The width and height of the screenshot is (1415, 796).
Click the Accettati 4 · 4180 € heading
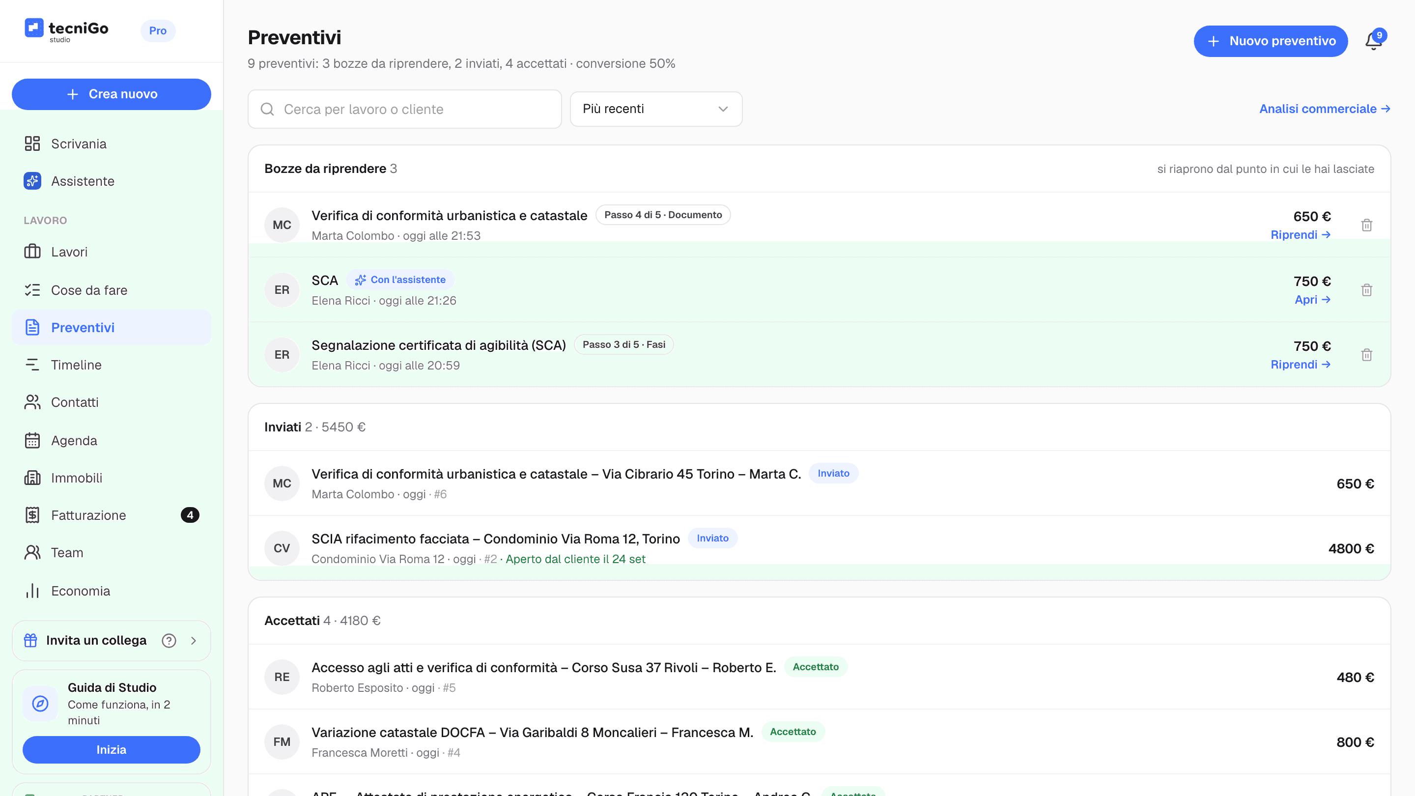(322, 621)
